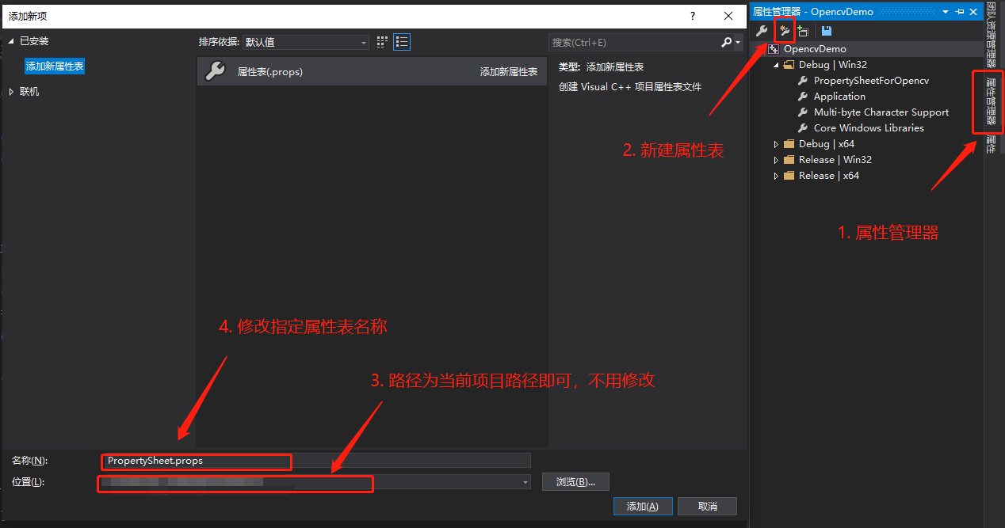Select the 属性表(.props) template
Screen dimensions: 1005x528
[x=372, y=71]
